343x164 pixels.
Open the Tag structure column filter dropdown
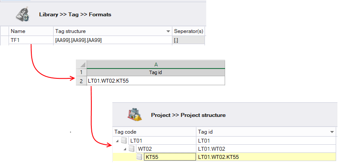(x=168, y=31)
